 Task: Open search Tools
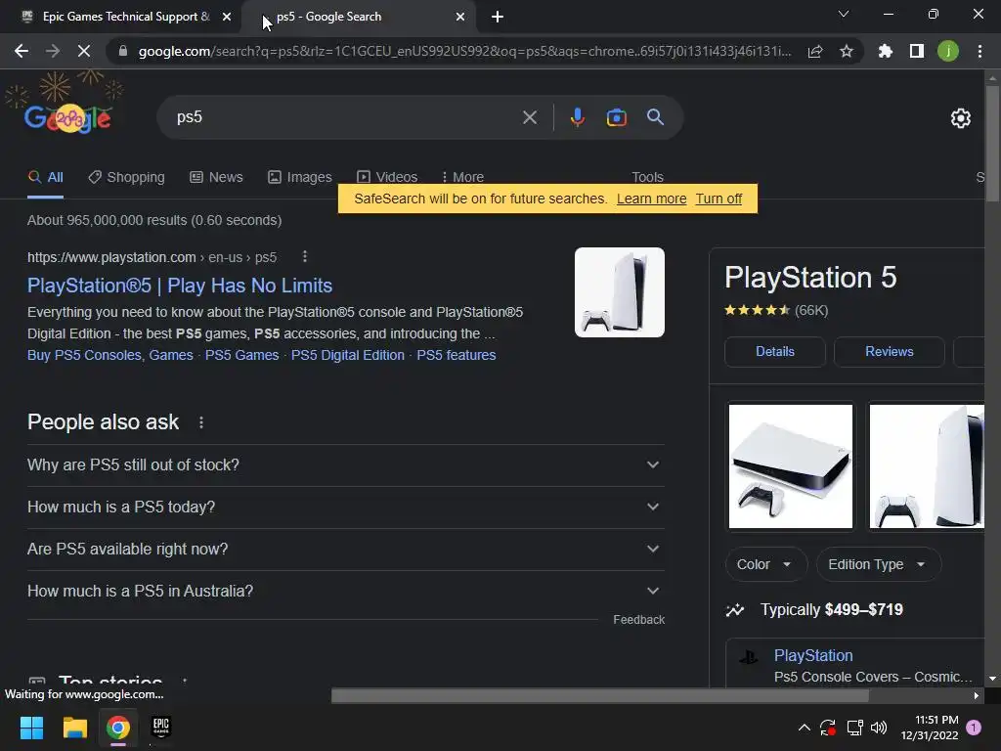pos(647,177)
